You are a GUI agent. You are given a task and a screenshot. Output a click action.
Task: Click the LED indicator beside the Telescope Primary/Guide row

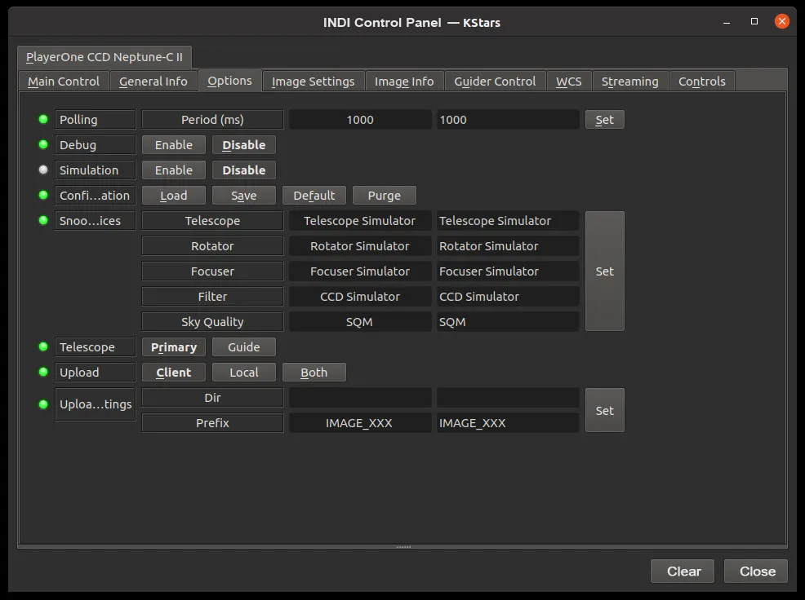43,346
